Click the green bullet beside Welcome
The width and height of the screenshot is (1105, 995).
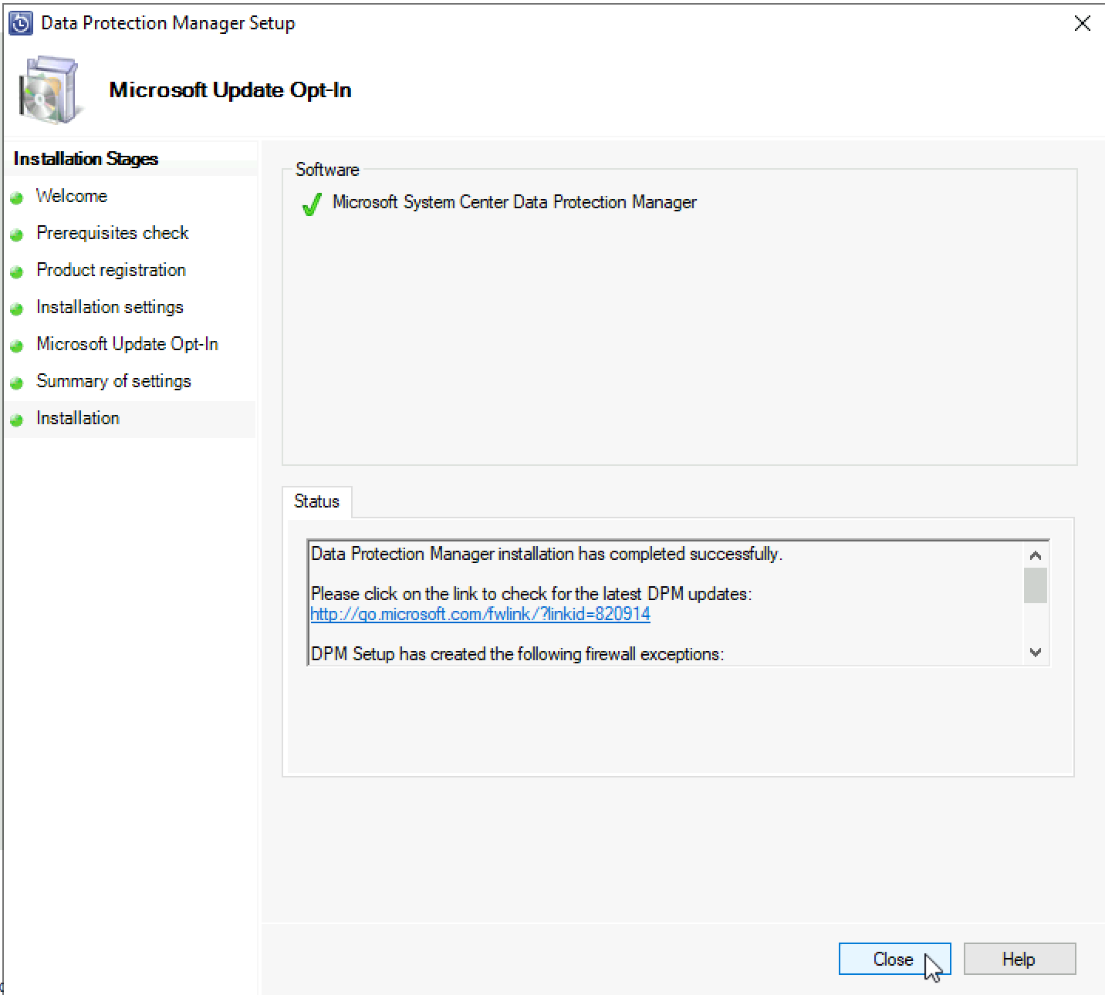[x=17, y=198]
